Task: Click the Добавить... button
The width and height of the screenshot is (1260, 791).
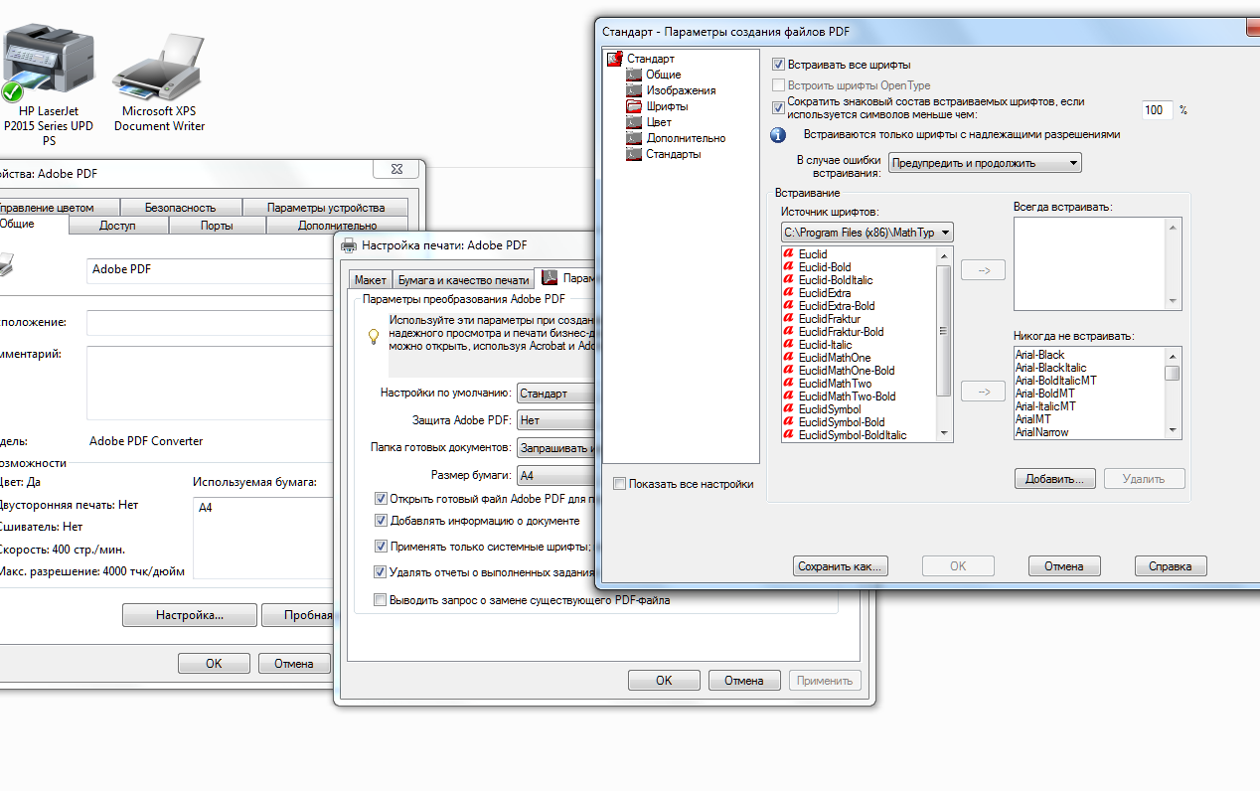Action: pos(1055,479)
